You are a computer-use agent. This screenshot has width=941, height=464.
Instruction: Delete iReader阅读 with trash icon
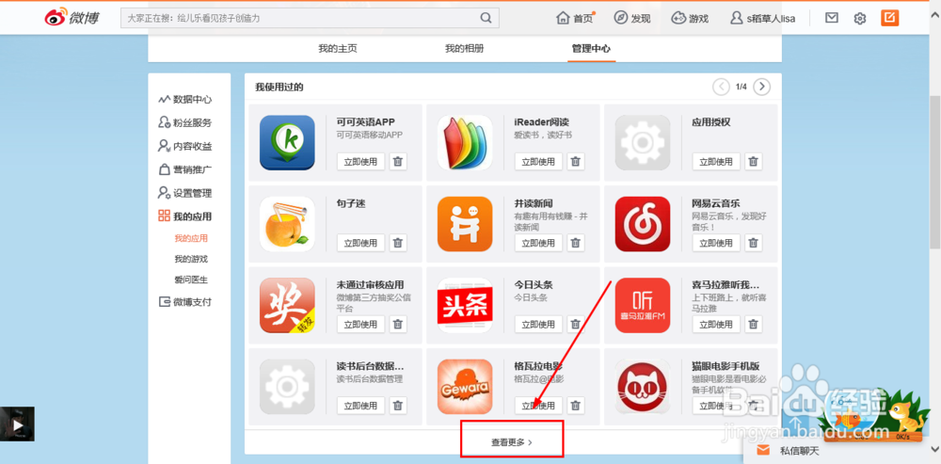pyautogui.click(x=576, y=162)
